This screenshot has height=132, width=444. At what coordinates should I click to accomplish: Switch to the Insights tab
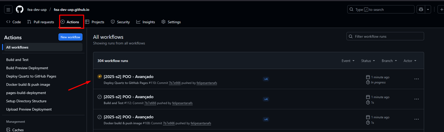146,22
